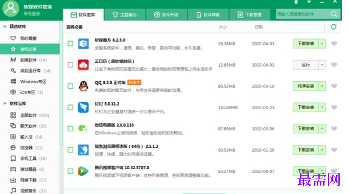Switch to the 软件宝库 tab
Image resolution: width=349 pixels, height=194 pixels.
click(83, 15)
